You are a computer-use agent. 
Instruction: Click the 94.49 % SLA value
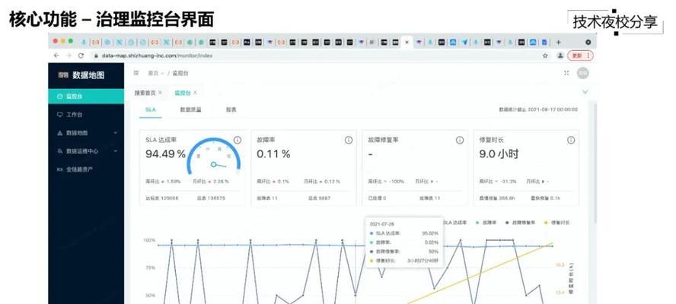pos(165,154)
